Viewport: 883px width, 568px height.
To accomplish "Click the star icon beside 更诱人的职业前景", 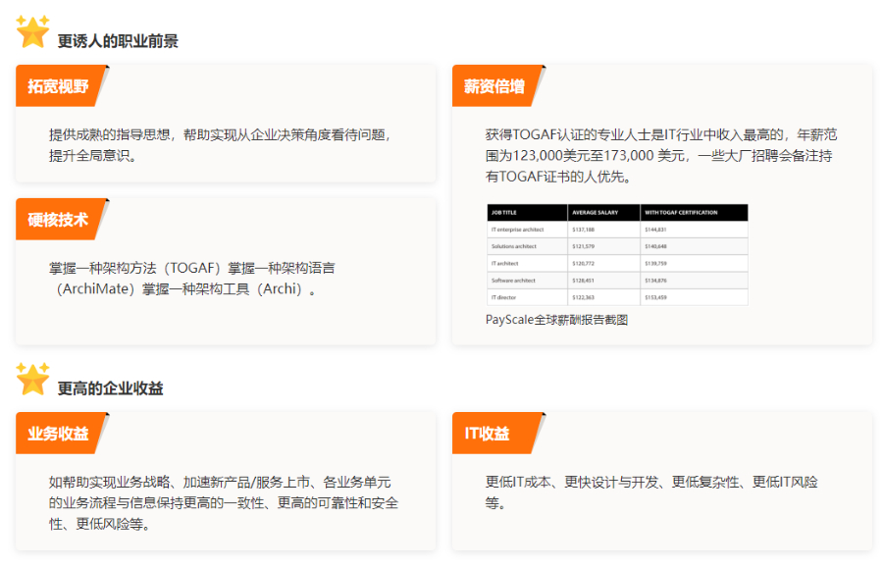I will pyautogui.click(x=32, y=31).
